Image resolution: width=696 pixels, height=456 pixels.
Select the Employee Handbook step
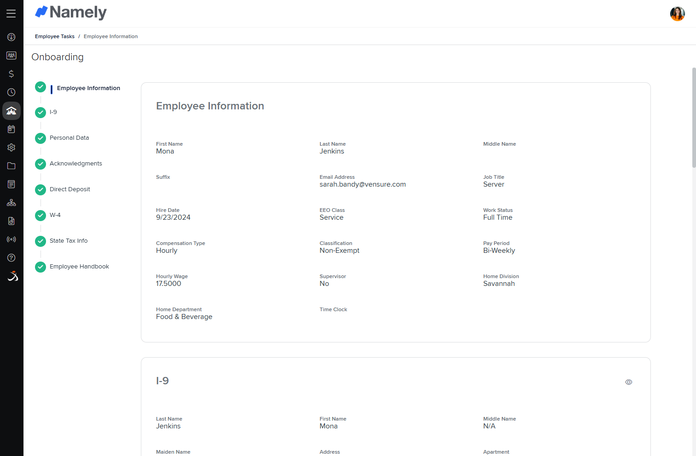click(x=79, y=266)
